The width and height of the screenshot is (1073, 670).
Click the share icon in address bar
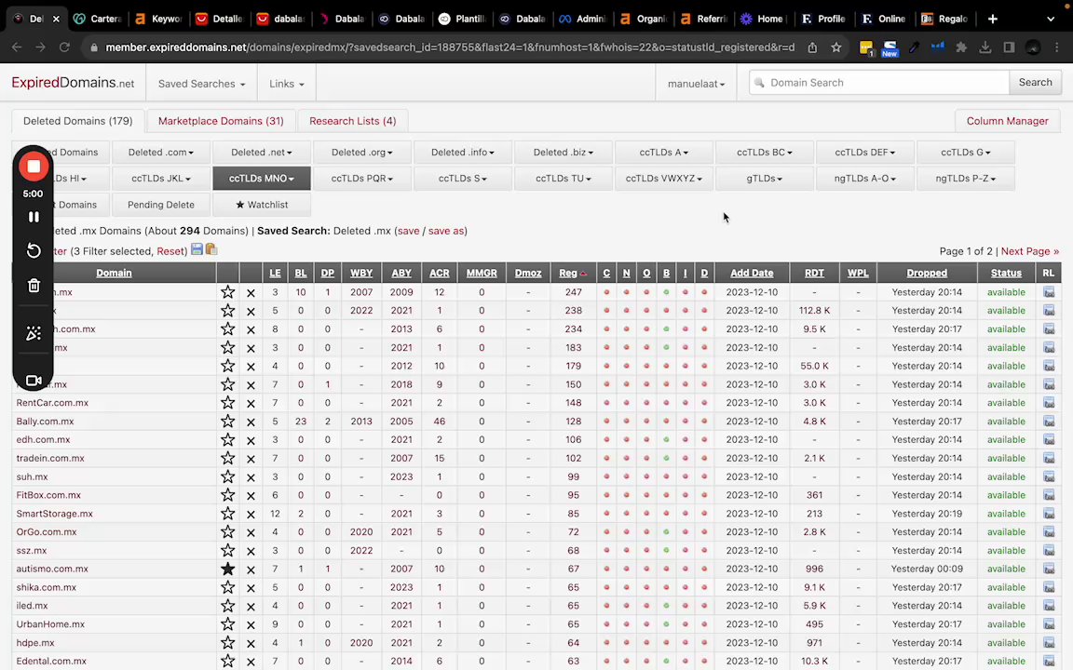pos(812,47)
